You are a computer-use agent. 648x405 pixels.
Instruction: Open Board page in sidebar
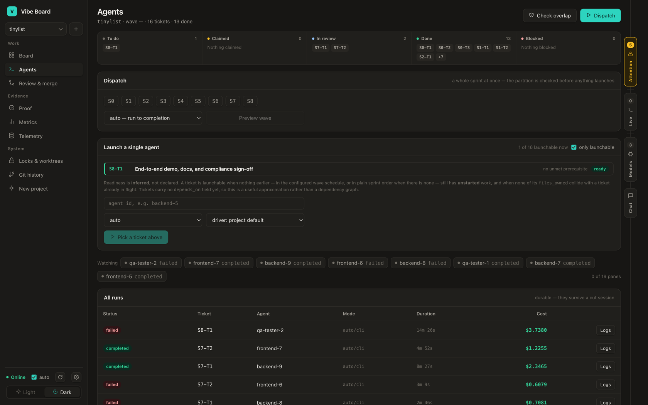(x=44, y=56)
